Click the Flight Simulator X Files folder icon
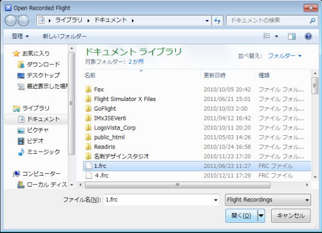The height and width of the screenshot is (233, 322). pyautogui.click(x=88, y=99)
